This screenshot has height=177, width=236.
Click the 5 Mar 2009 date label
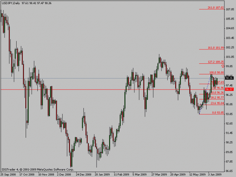pos(139,174)
